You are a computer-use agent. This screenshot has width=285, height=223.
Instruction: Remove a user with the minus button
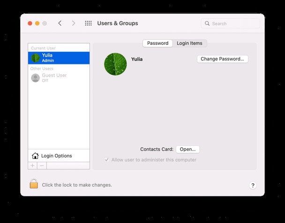tap(42, 165)
